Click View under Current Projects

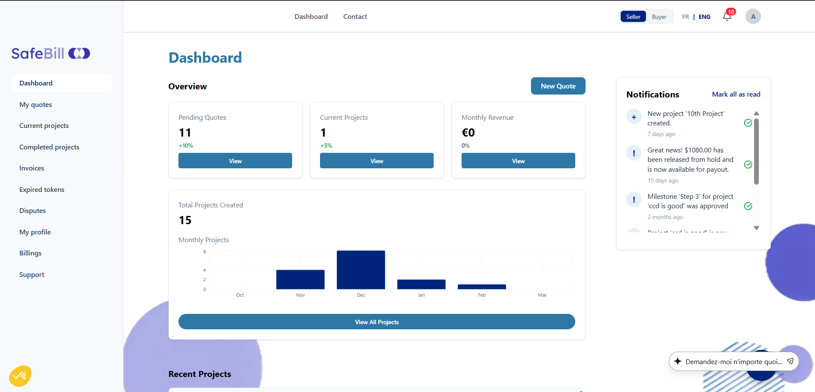pyautogui.click(x=377, y=161)
